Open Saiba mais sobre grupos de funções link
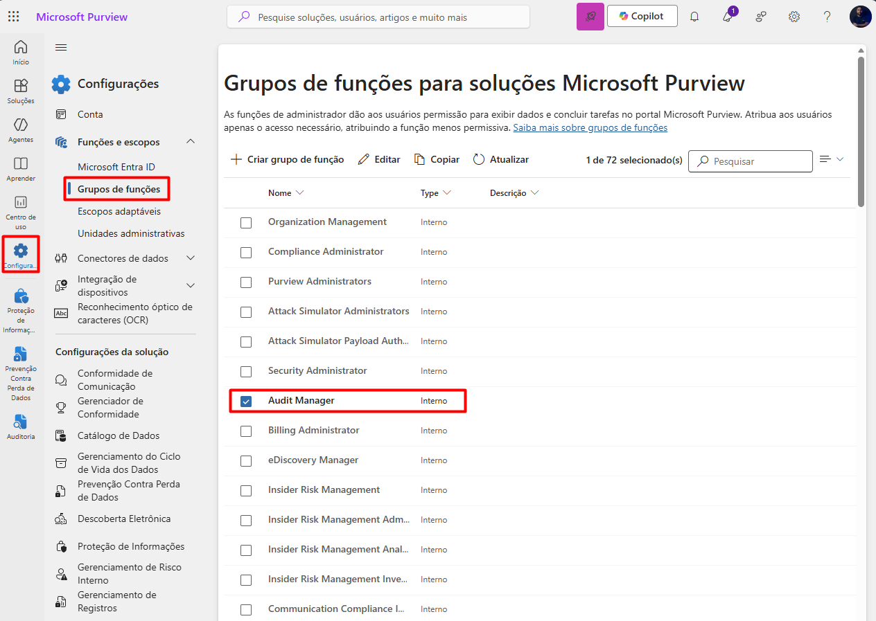The image size is (876, 621). click(590, 127)
